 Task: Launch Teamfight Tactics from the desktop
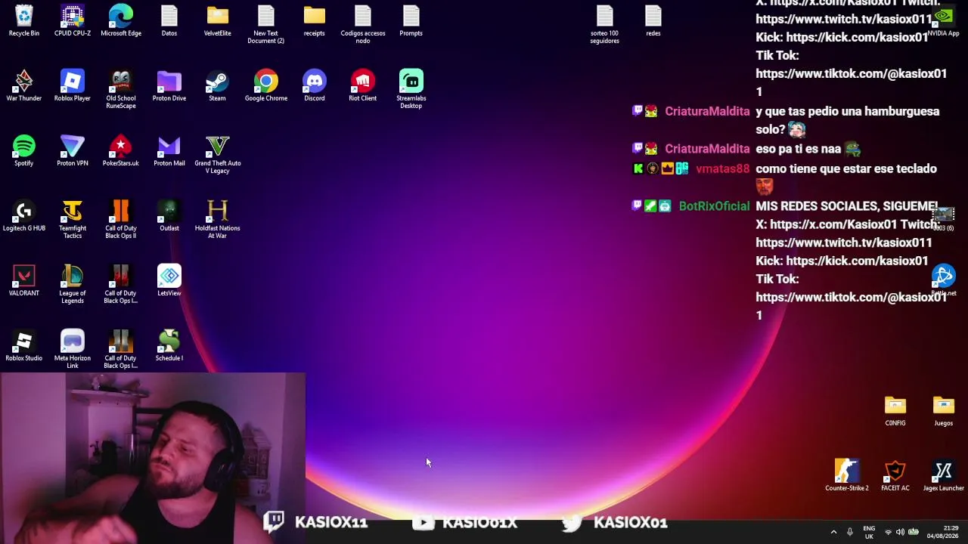(x=73, y=219)
